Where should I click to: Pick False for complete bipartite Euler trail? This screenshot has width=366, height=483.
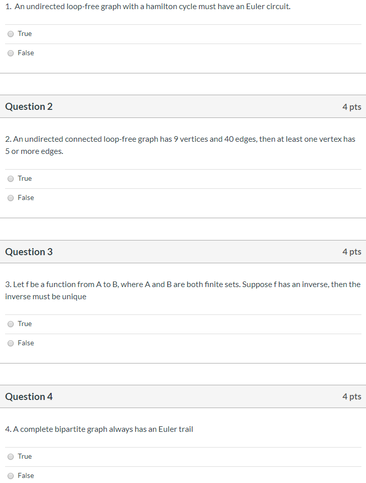[11, 476]
